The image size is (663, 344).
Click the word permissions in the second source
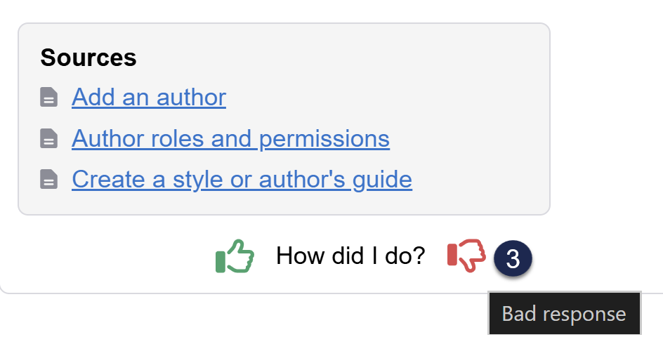pos(324,138)
